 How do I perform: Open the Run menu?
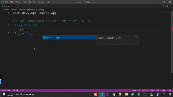[34, 2]
